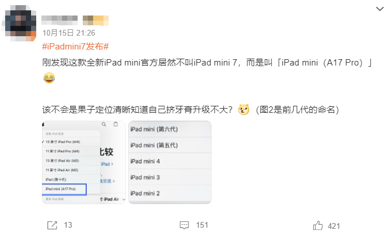The width and height of the screenshot is (392, 234).
Task: Like the post with thumbs-up icon
Action: click(x=318, y=225)
